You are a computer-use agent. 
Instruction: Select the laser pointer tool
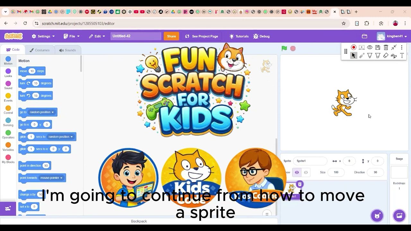coord(362,56)
